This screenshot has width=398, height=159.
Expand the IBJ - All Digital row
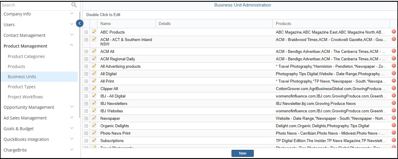(x=86, y=96)
